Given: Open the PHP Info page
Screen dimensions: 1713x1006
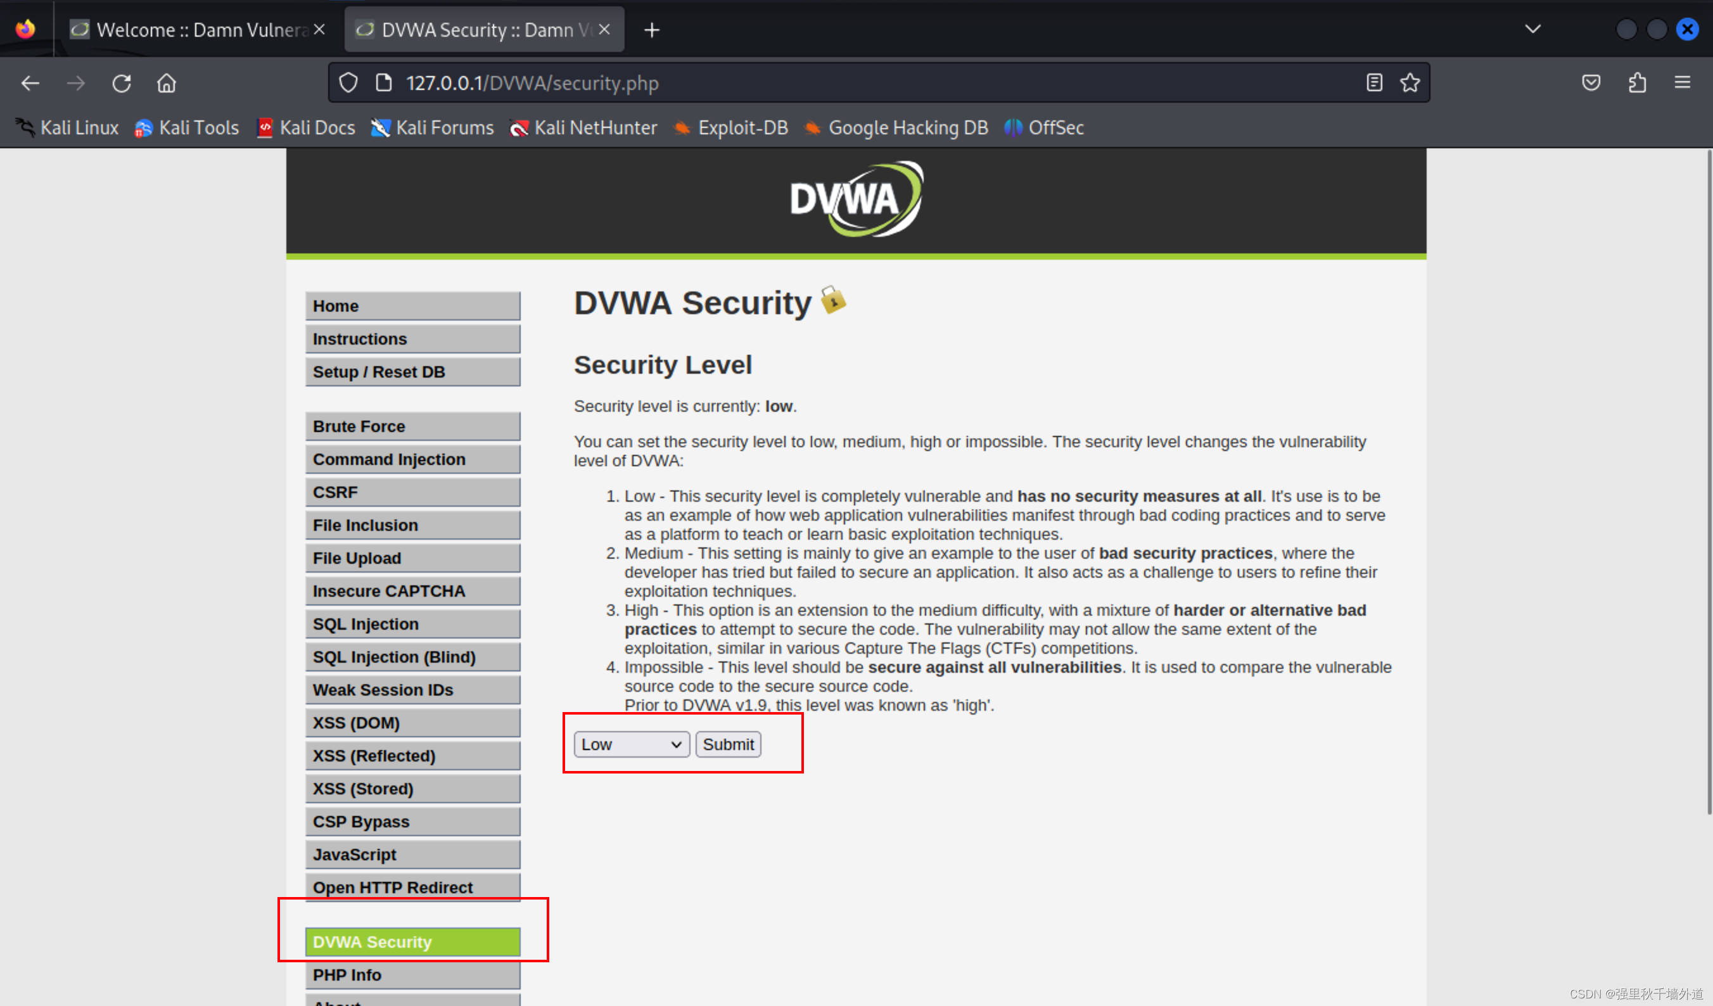Looking at the screenshot, I should coord(412,975).
